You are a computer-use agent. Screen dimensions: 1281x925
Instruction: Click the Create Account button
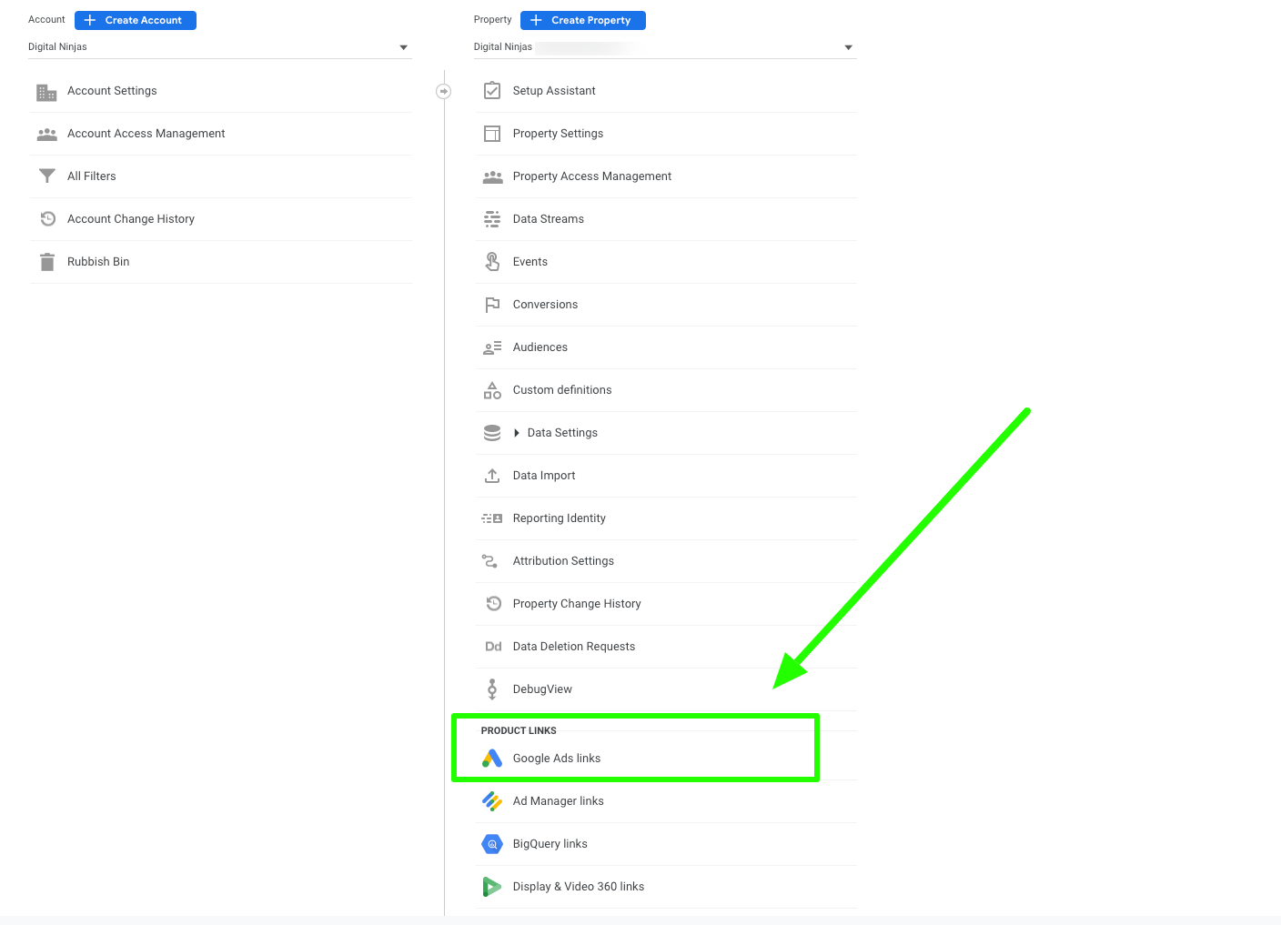tap(135, 19)
